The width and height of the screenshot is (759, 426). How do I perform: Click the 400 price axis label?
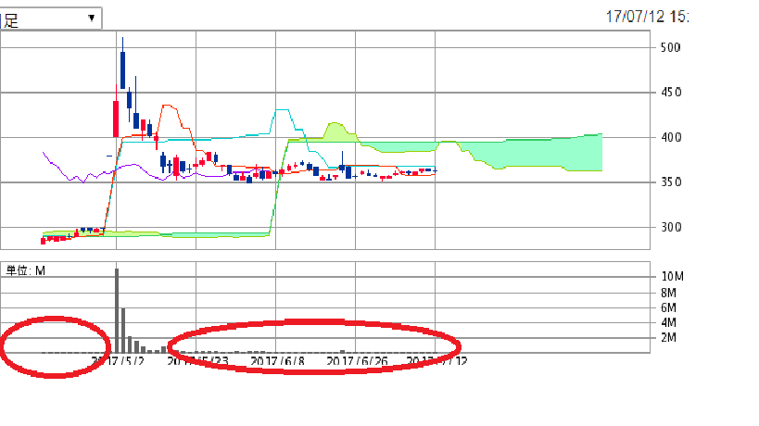pos(671,137)
